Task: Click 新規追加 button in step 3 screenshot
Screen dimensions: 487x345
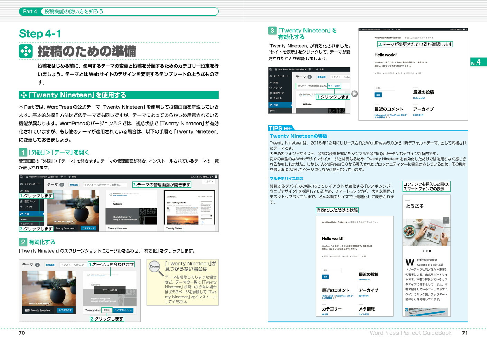Action: [321, 77]
